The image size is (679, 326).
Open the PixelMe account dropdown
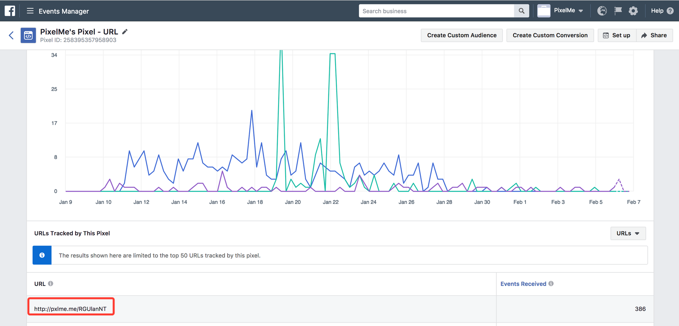pos(569,11)
